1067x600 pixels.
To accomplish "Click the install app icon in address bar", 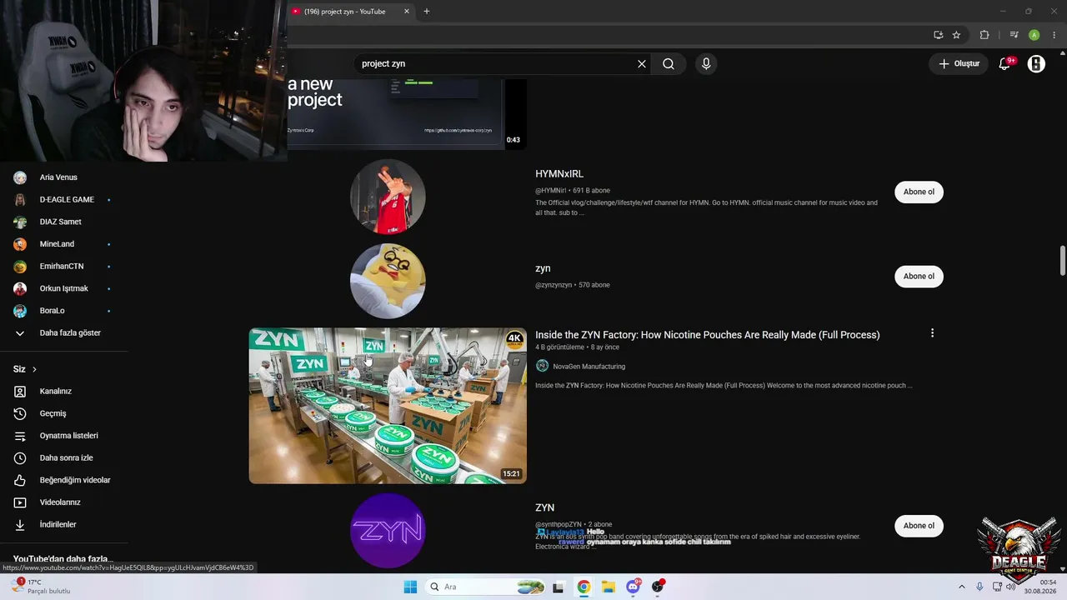I will pos(938,35).
